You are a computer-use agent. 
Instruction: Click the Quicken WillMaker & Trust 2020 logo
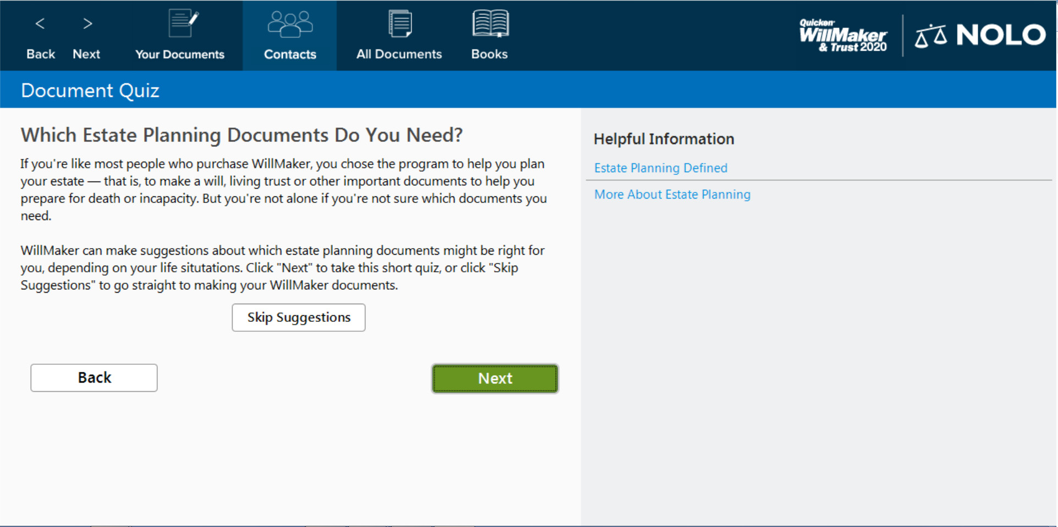[843, 36]
